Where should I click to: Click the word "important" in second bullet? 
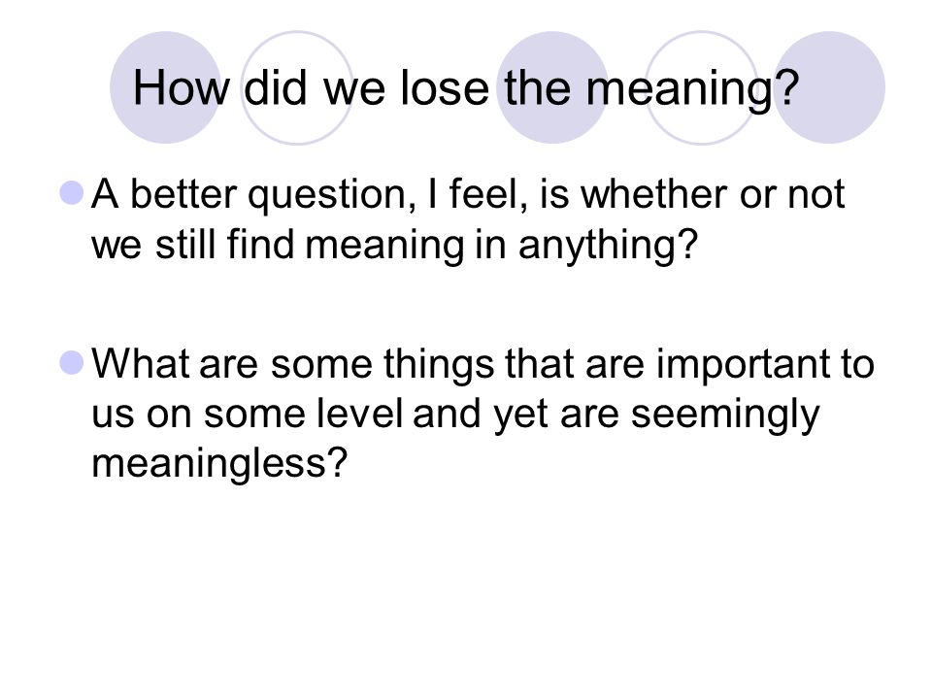click(743, 364)
